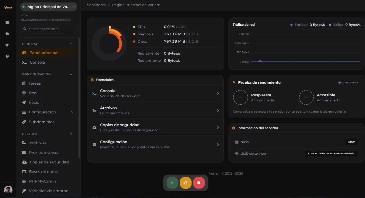The width and height of the screenshot is (365, 198).
Task: Expand the Configuración sidebar submenu arrow
Action: pos(72,112)
